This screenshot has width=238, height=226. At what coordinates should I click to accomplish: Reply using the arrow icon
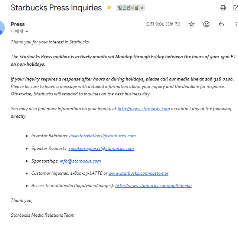click(x=221, y=24)
